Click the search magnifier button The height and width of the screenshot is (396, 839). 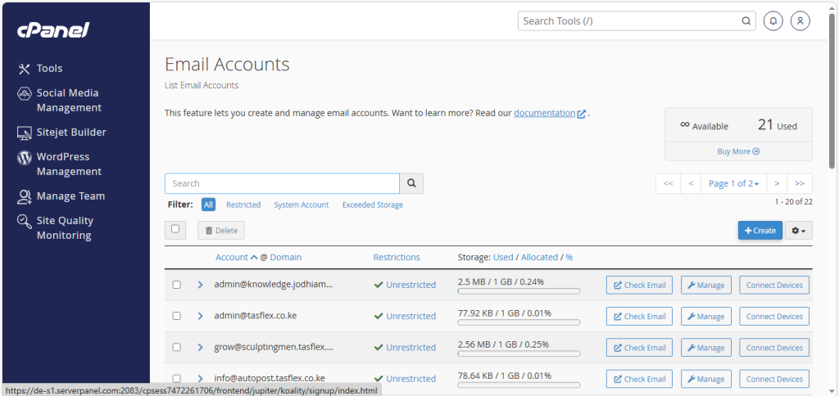[411, 183]
